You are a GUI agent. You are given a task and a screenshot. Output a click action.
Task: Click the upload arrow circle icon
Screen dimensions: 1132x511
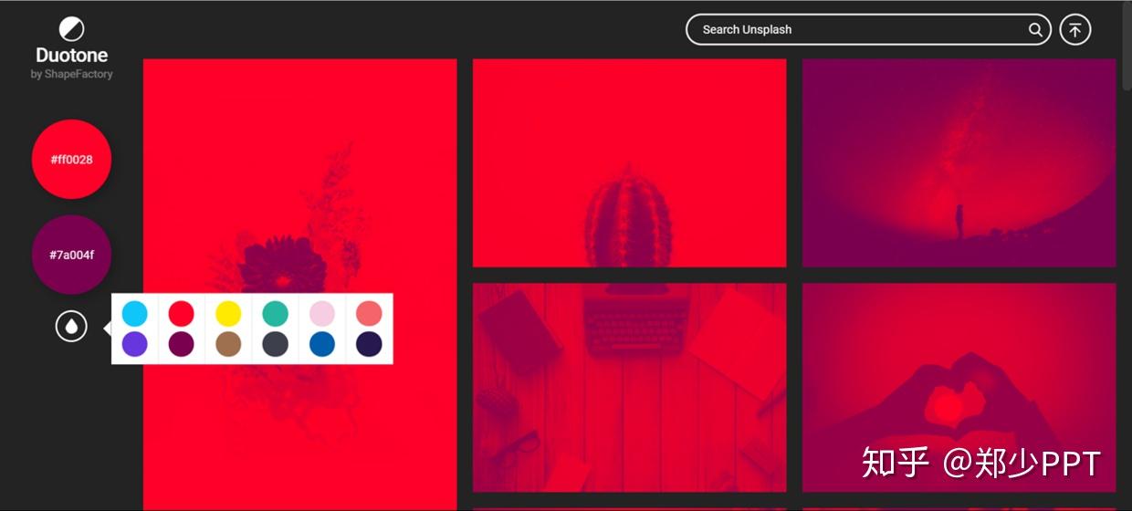click(1075, 29)
